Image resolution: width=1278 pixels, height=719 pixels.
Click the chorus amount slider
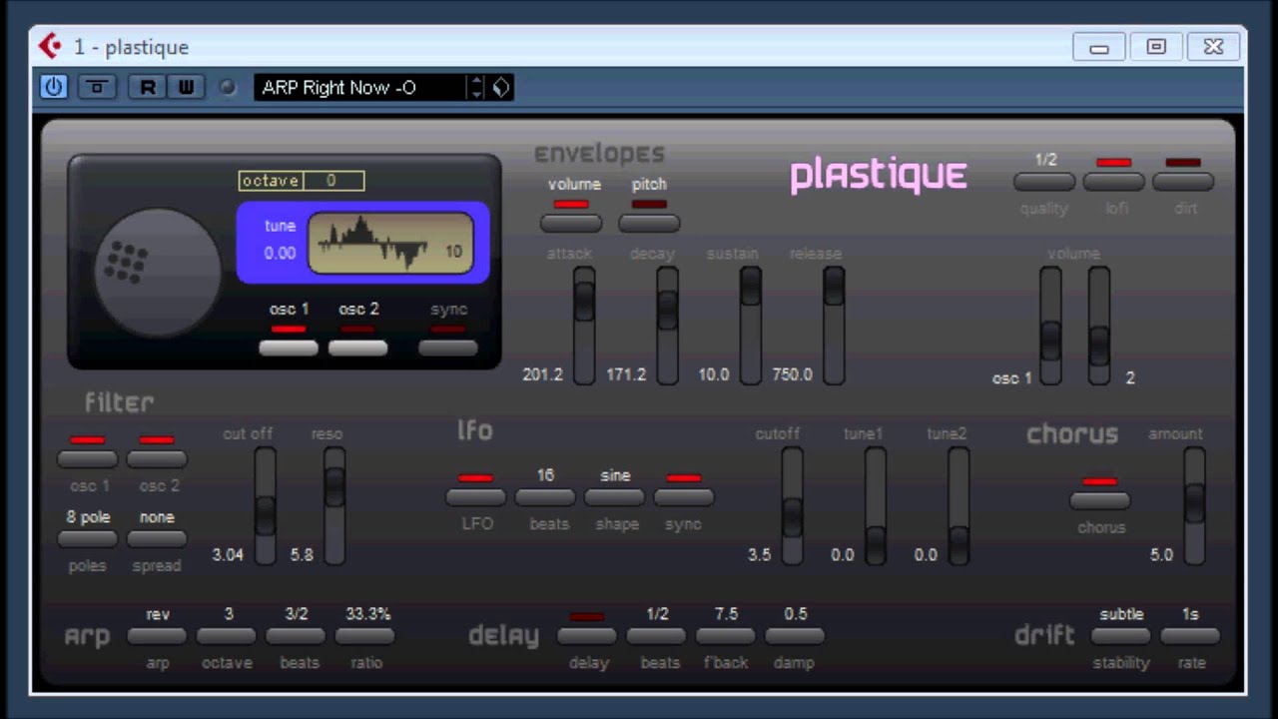1194,505
